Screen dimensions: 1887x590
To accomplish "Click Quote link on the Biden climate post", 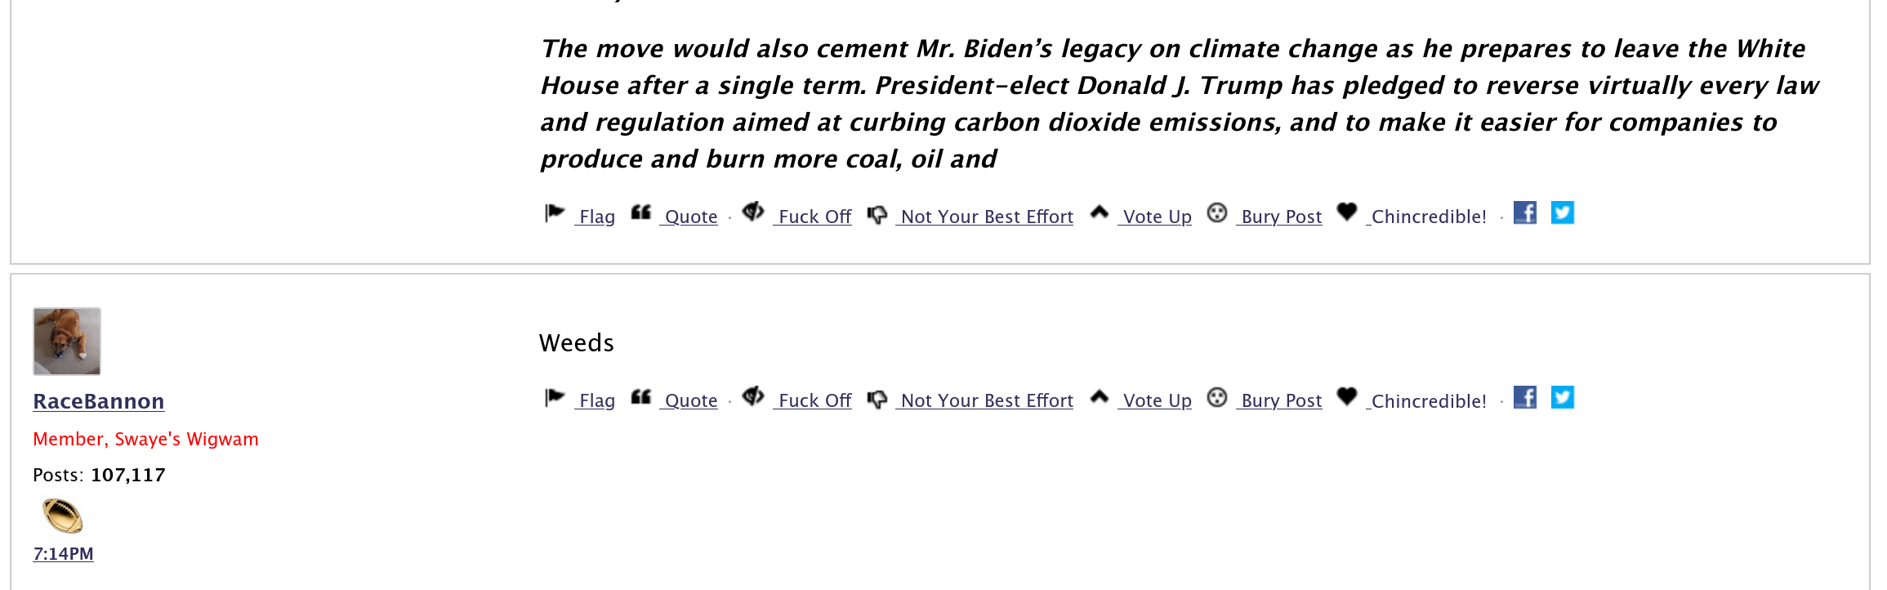I will coord(691,217).
